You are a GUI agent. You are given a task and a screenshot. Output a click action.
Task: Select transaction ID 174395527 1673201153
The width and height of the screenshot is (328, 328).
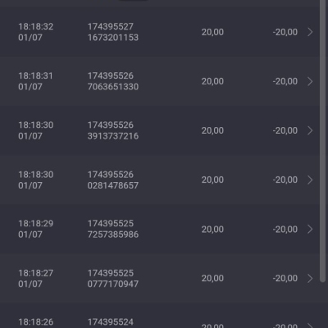113,32
